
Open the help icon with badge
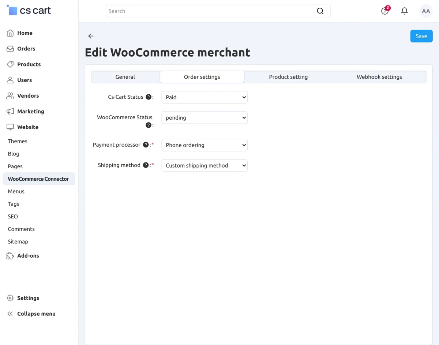click(x=385, y=11)
